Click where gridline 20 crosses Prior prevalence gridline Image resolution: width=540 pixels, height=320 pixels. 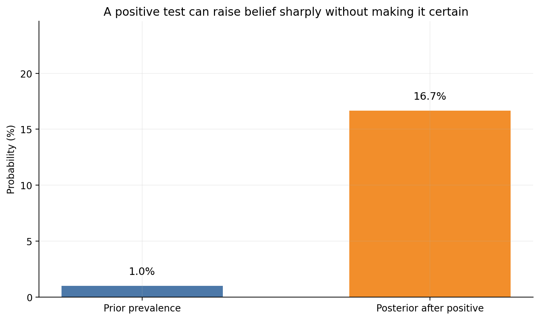(142, 73)
